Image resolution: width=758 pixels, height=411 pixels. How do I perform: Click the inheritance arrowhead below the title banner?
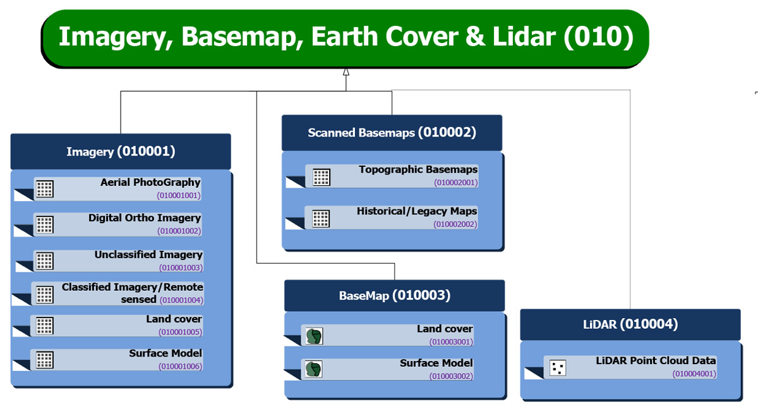pos(346,72)
